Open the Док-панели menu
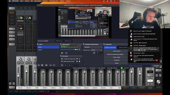The height and width of the screenshot is (95, 170). coord(38,1)
